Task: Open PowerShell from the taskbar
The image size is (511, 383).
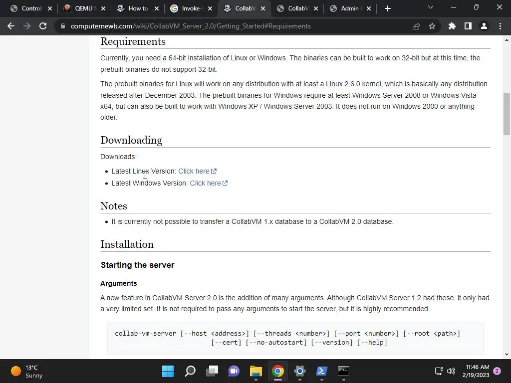Action: click(x=322, y=371)
